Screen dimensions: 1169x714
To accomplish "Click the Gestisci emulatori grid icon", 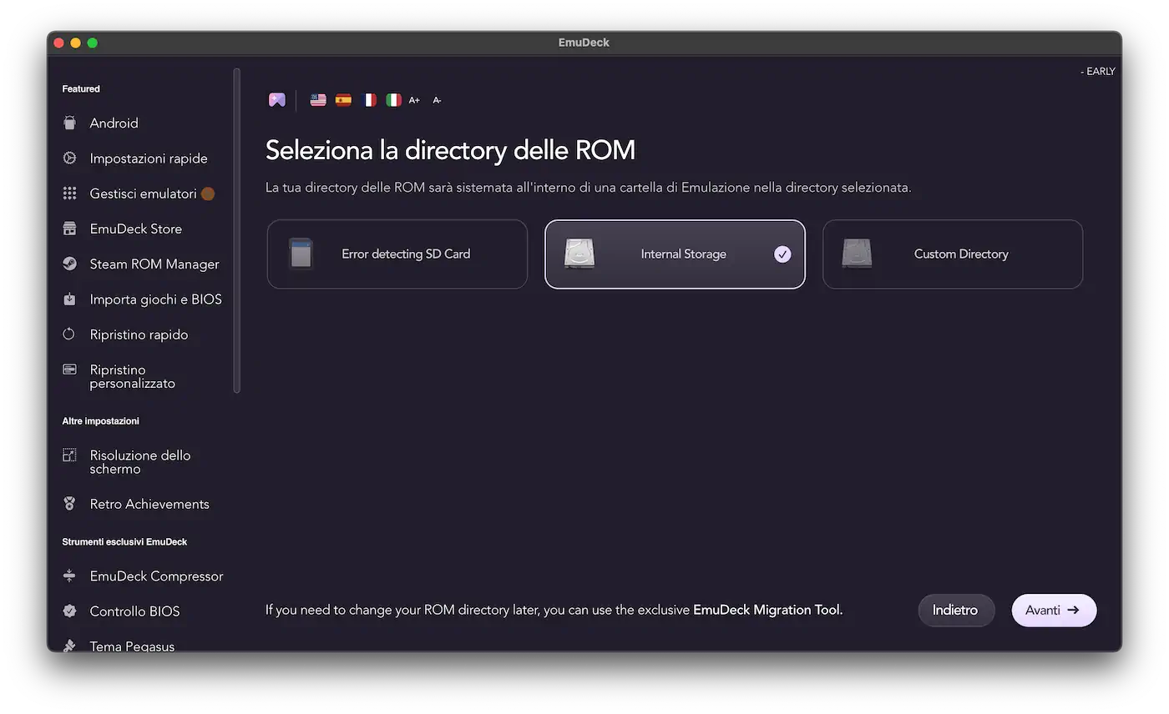I will coord(69,194).
